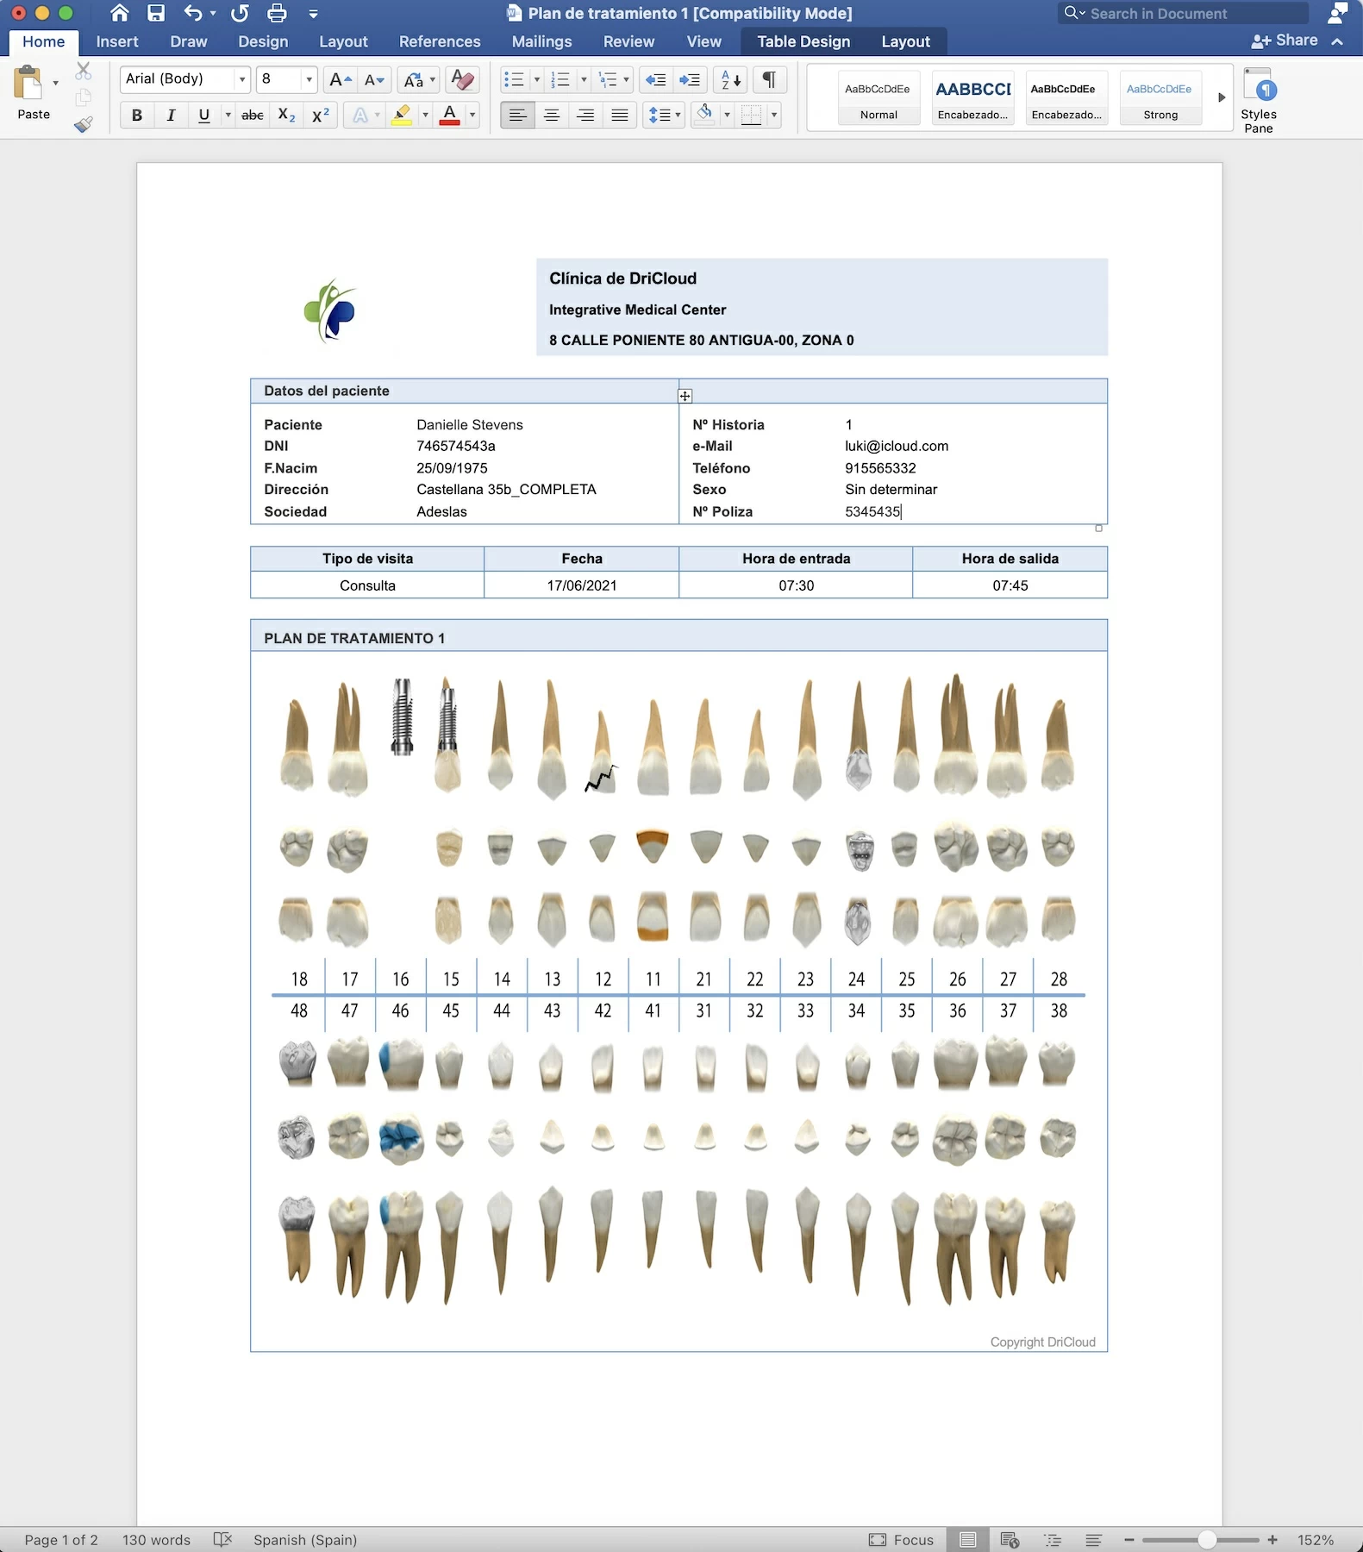Save the document with the disk icon
Screen dimensions: 1363x1552
click(156, 13)
